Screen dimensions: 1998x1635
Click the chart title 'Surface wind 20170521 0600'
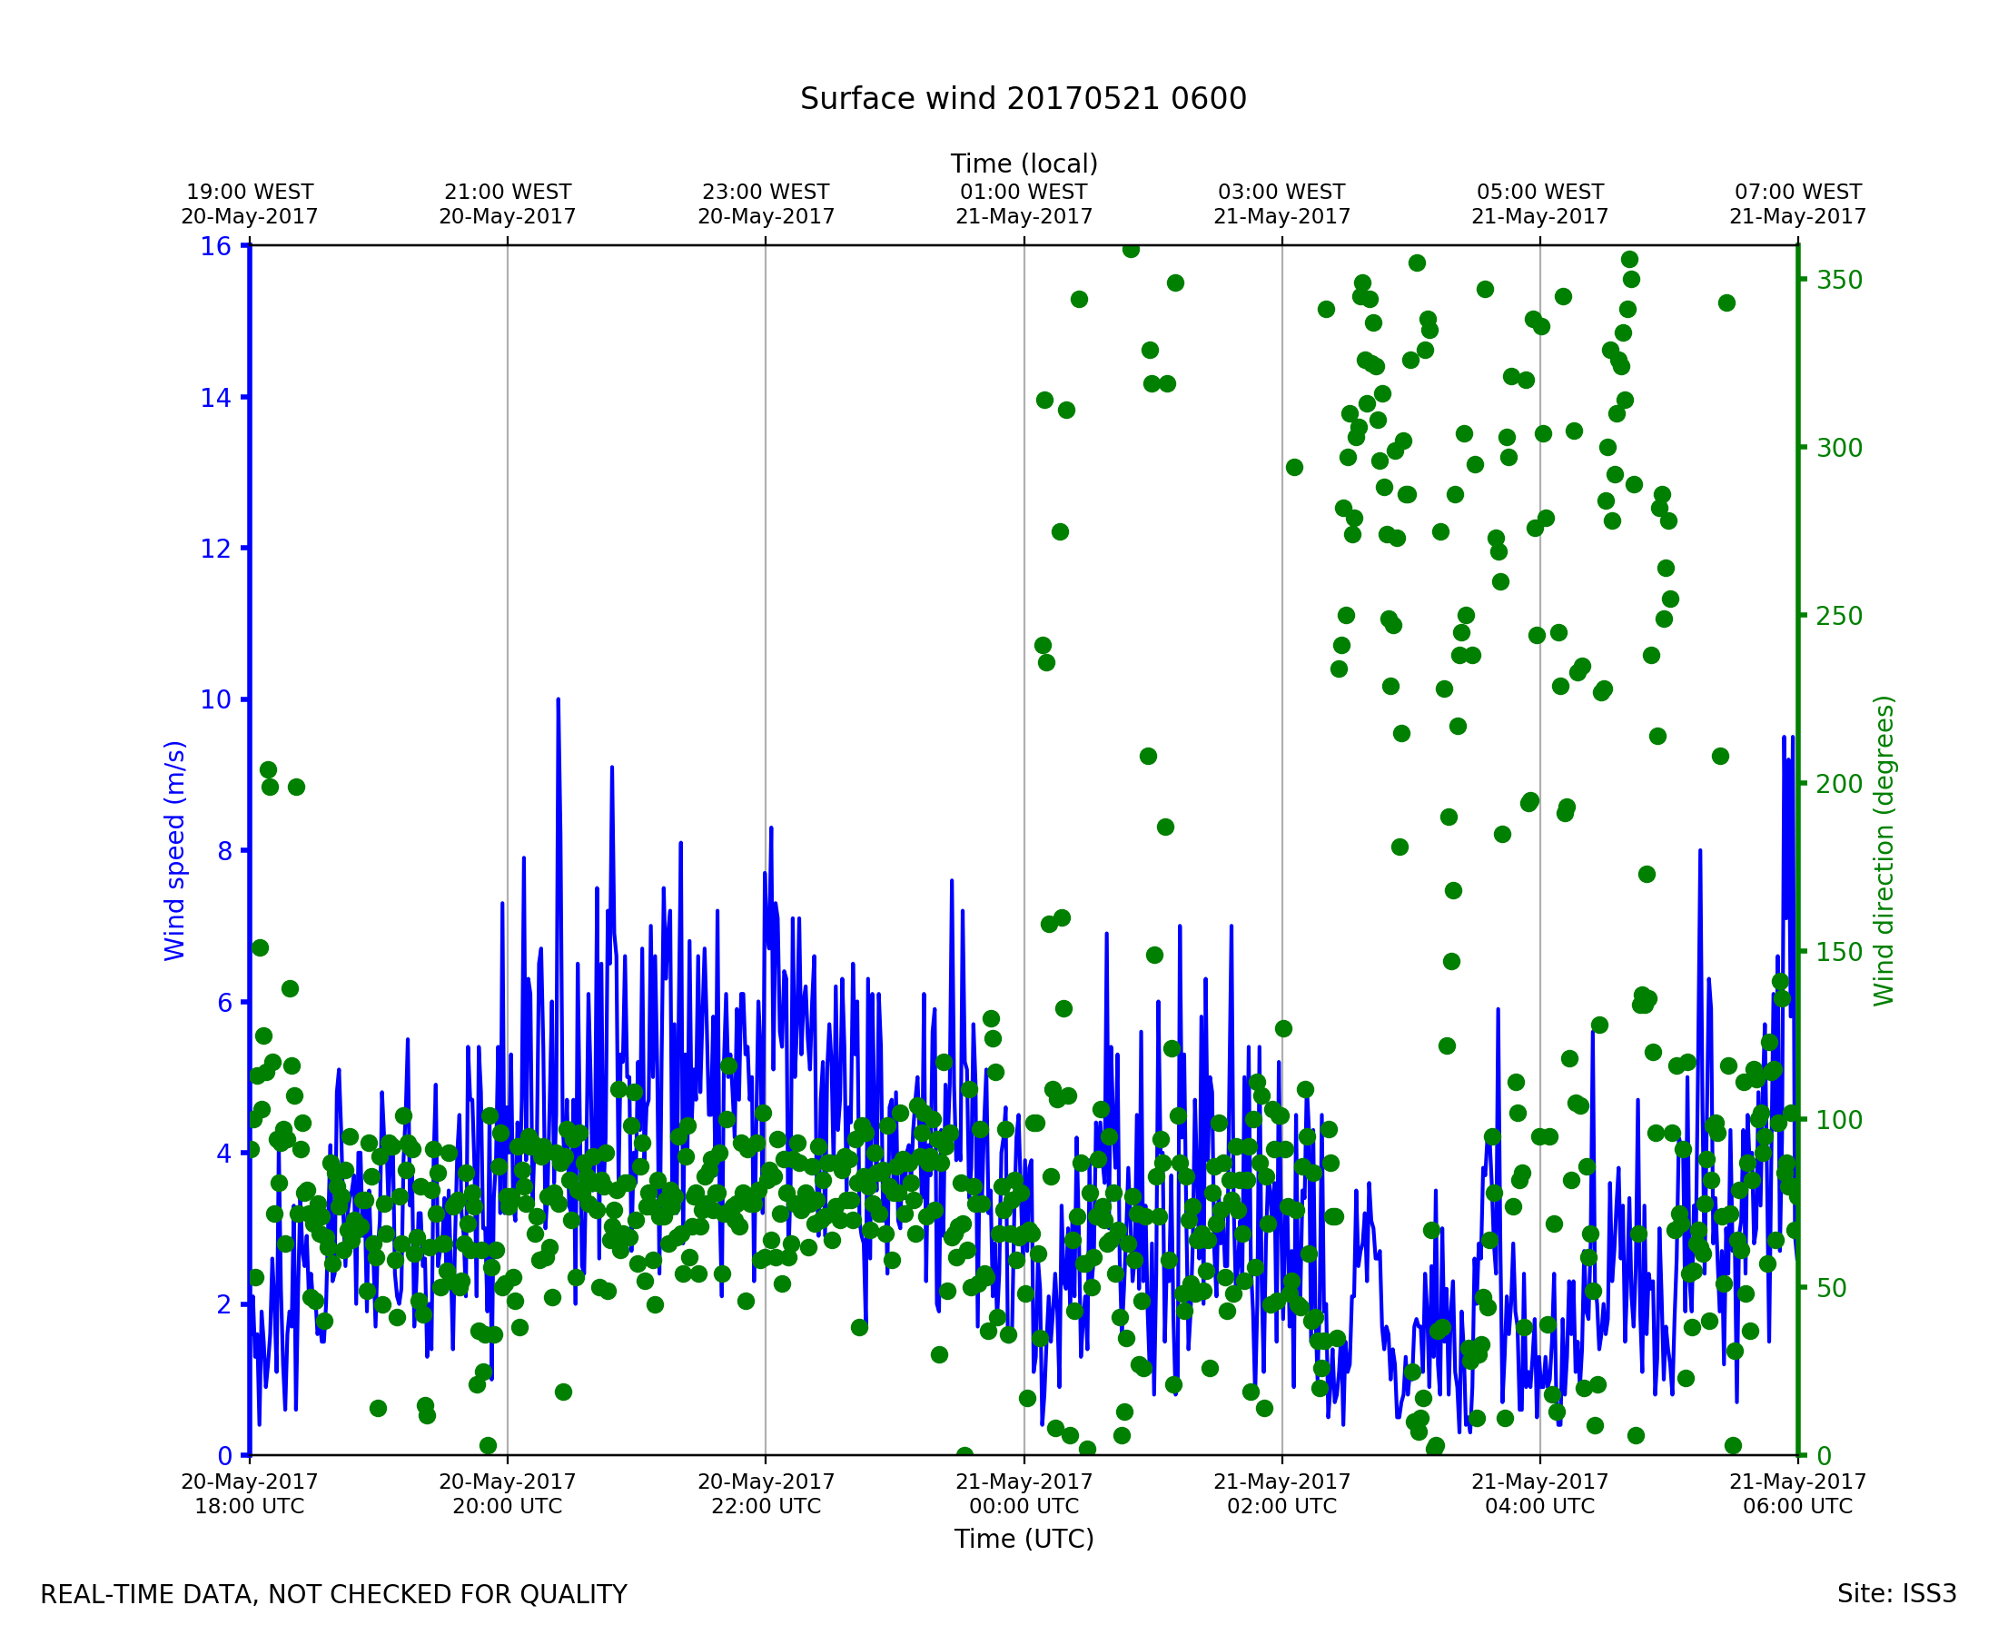pyautogui.click(x=1023, y=99)
